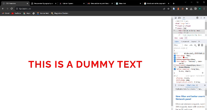This screenshot has height=110, width=207.
Task: Toggle the rendering emulation brush icon
Action: 199,45
